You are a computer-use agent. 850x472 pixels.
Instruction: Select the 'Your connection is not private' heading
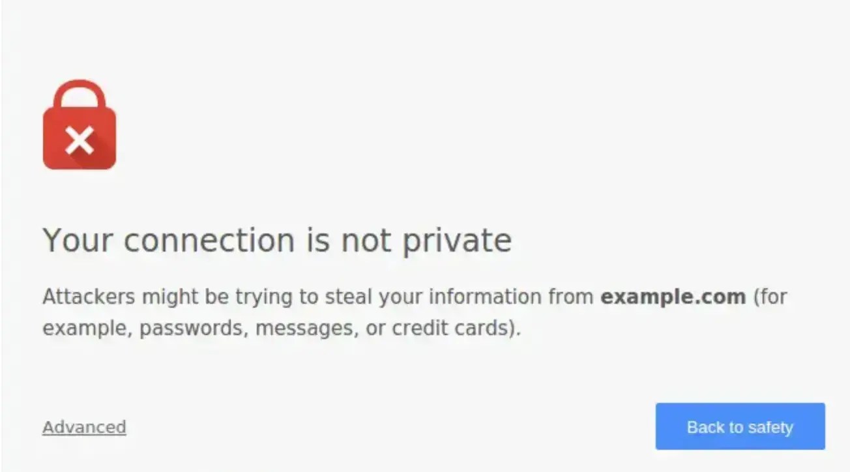pos(276,240)
